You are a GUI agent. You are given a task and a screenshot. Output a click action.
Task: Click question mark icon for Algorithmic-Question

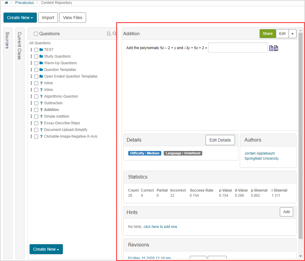click(x=41, y=96)
